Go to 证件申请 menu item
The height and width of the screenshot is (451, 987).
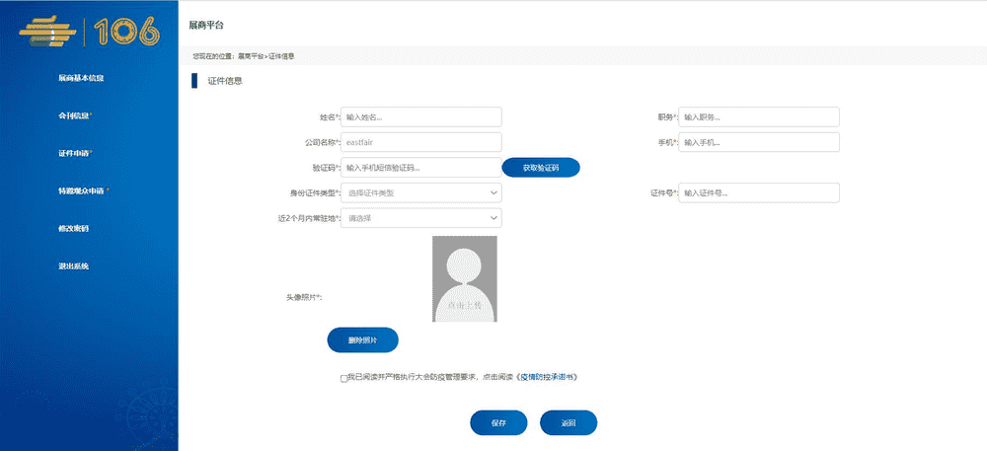pos(76,154)
